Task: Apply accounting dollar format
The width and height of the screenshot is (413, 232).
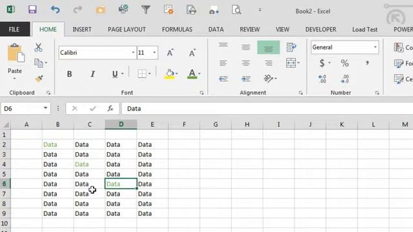Action: (x=322, y=63)
